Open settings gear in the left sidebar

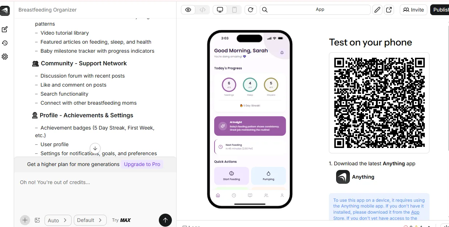click(x=5, y=57)
